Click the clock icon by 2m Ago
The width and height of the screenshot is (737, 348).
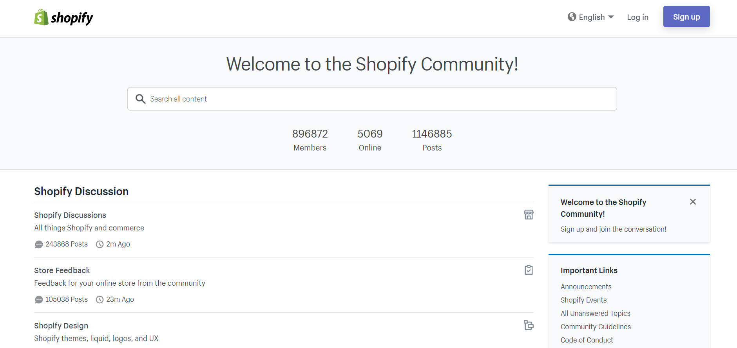click(100, 245)
